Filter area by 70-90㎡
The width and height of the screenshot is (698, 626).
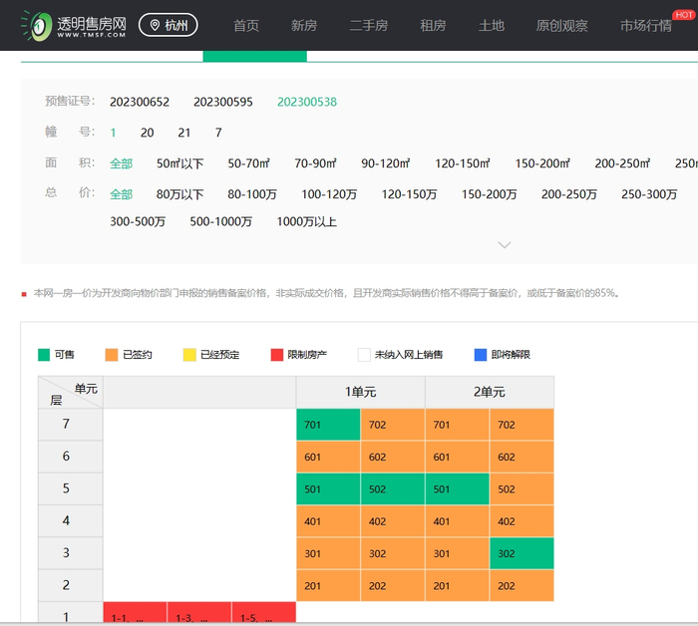pyautogui.click(x=316, y=163)
